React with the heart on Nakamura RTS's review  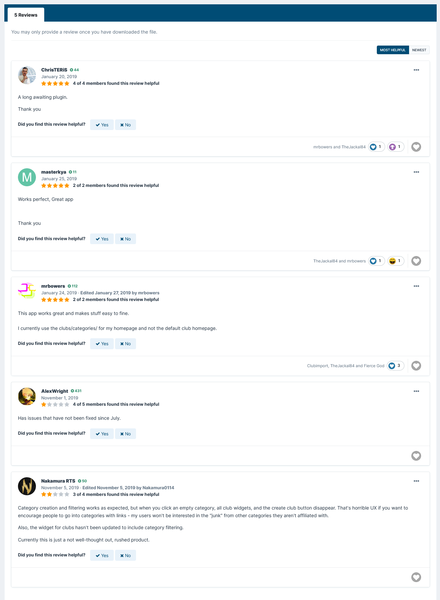point(416,577)
